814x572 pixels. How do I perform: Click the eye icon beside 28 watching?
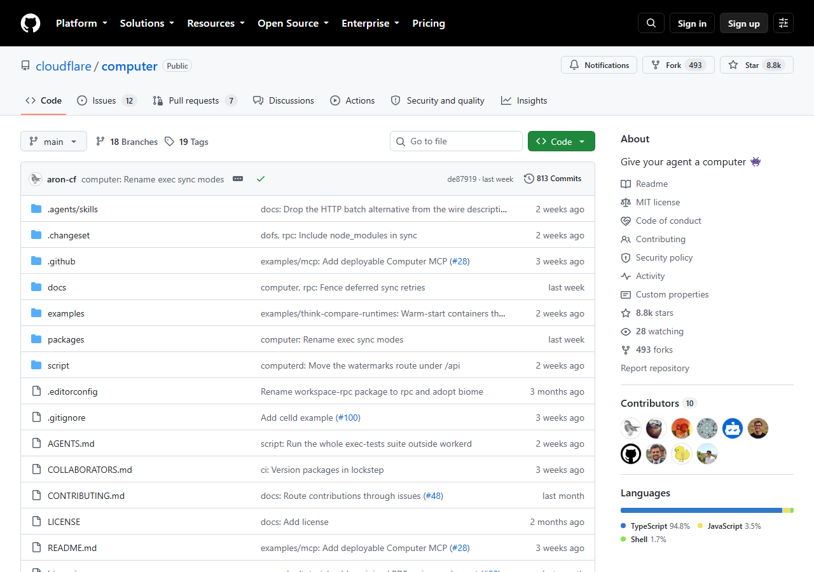pos(626,331)
